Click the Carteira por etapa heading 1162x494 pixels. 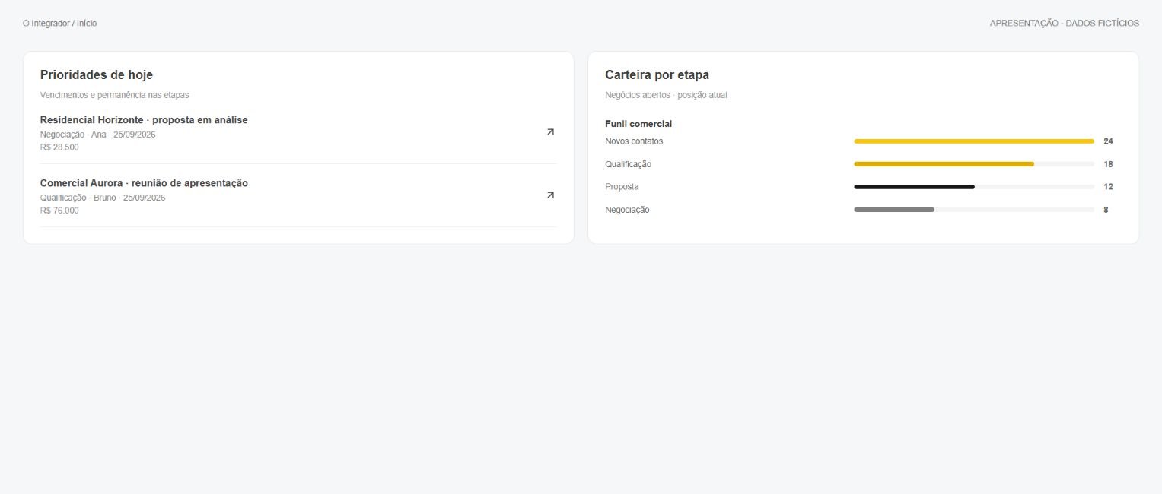pos(657,75)
